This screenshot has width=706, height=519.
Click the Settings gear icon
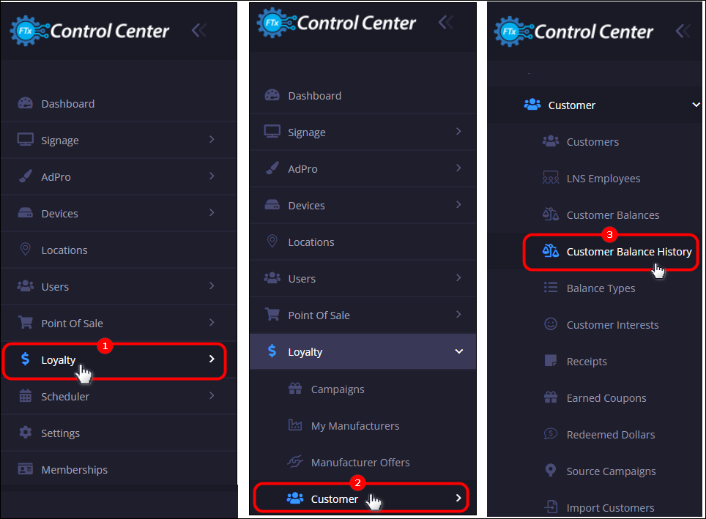click(25, 433)
